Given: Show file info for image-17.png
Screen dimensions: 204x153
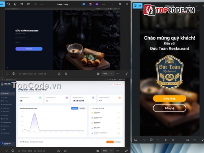Looking at the screenshot, I should click(13, 73).
